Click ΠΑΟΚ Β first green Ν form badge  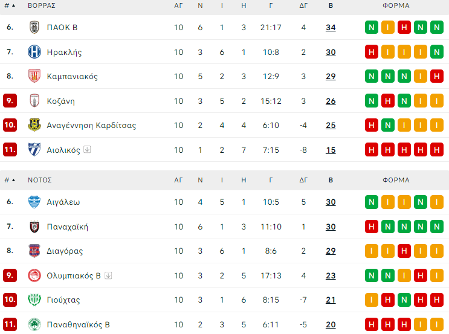tap(371, 28)
